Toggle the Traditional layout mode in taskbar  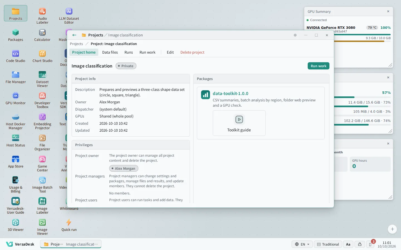[x=328, y=244]
